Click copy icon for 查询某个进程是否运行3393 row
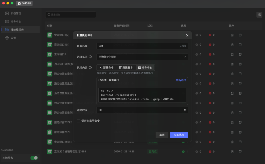Screen dimensions: 265x164 coord(240,152)
